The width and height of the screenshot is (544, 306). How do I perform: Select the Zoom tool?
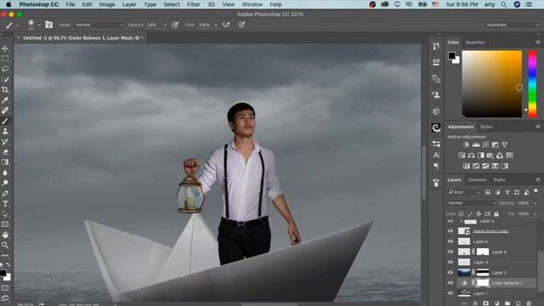pyautogui.click(x=5, y=246)
